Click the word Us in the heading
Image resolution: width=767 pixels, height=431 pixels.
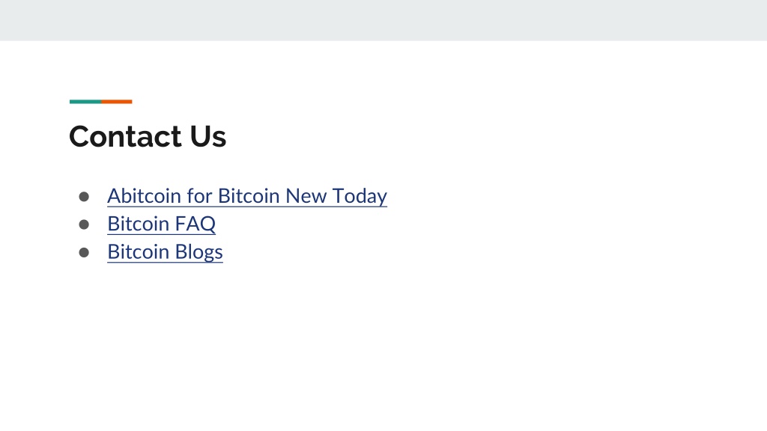click(208, 136)
